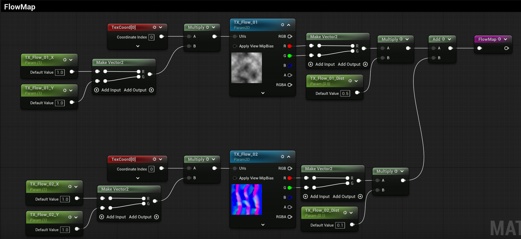Toggle preview icon on bottom TexCoord[0] node
This screenshot has height=239, width=521.
[154, 159]
